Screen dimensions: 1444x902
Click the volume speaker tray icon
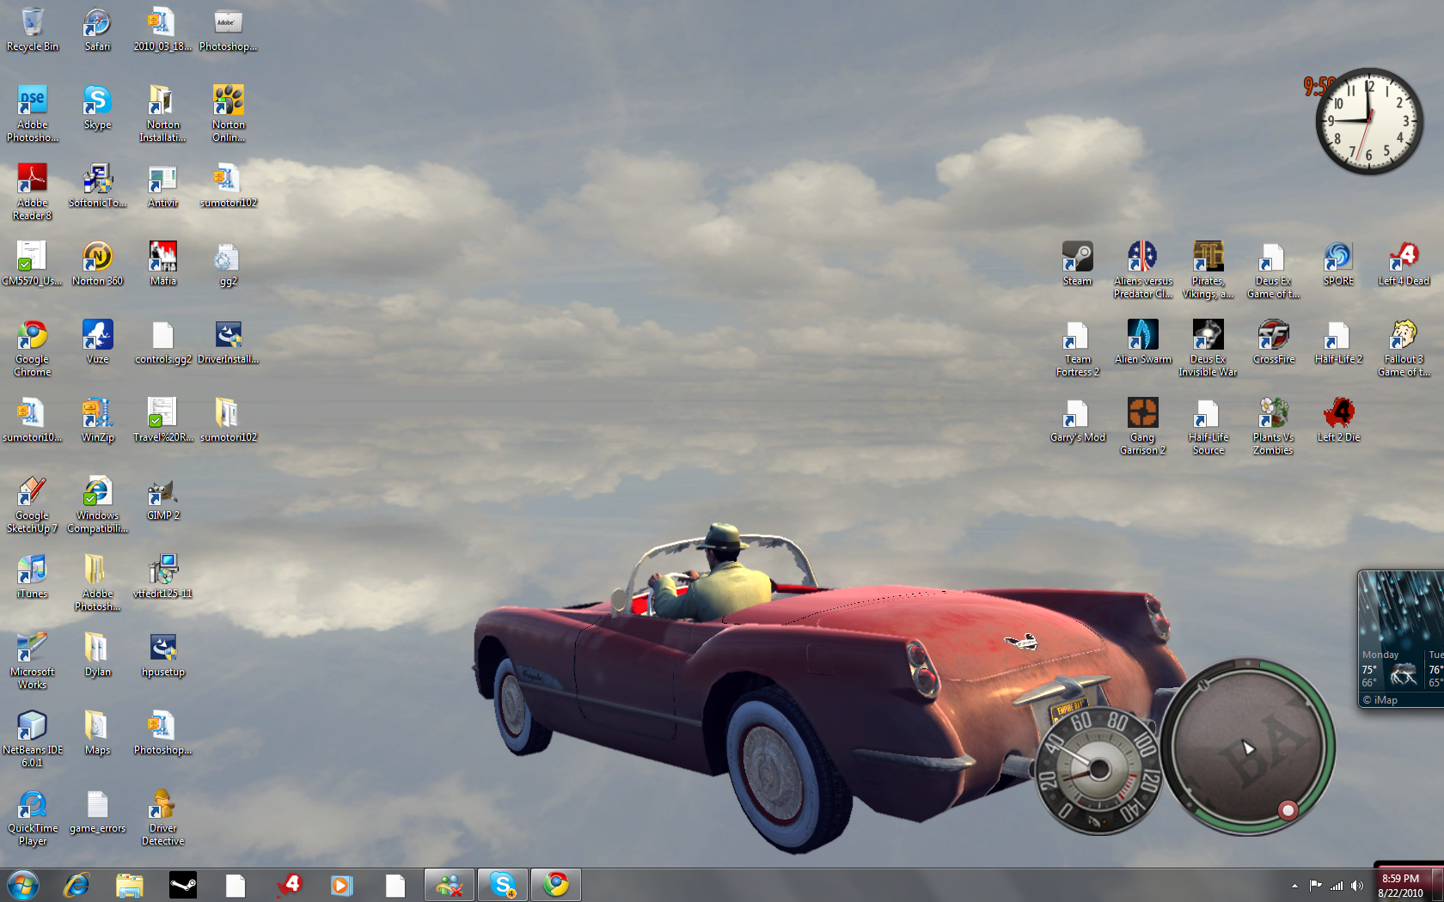tap(1357, 886)
